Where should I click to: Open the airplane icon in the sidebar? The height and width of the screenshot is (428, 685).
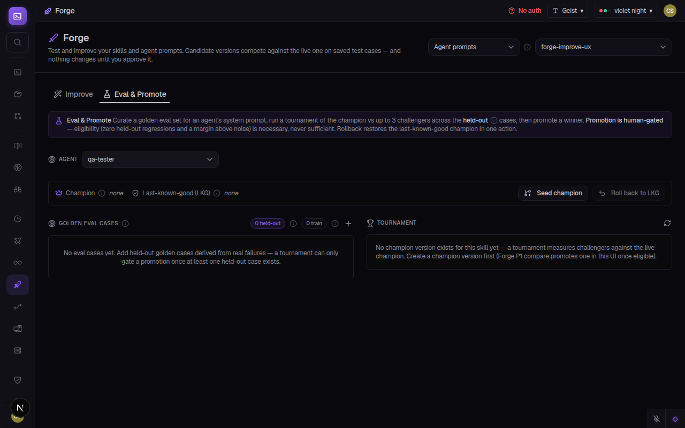tap(18, 241)
